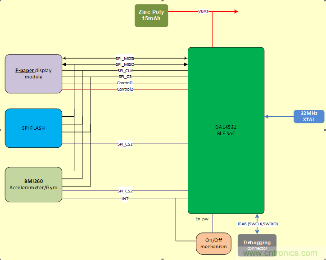The width and height of the screenshot is (326, 260).
Task: Click the Debugging connector block
Action: 257,245
